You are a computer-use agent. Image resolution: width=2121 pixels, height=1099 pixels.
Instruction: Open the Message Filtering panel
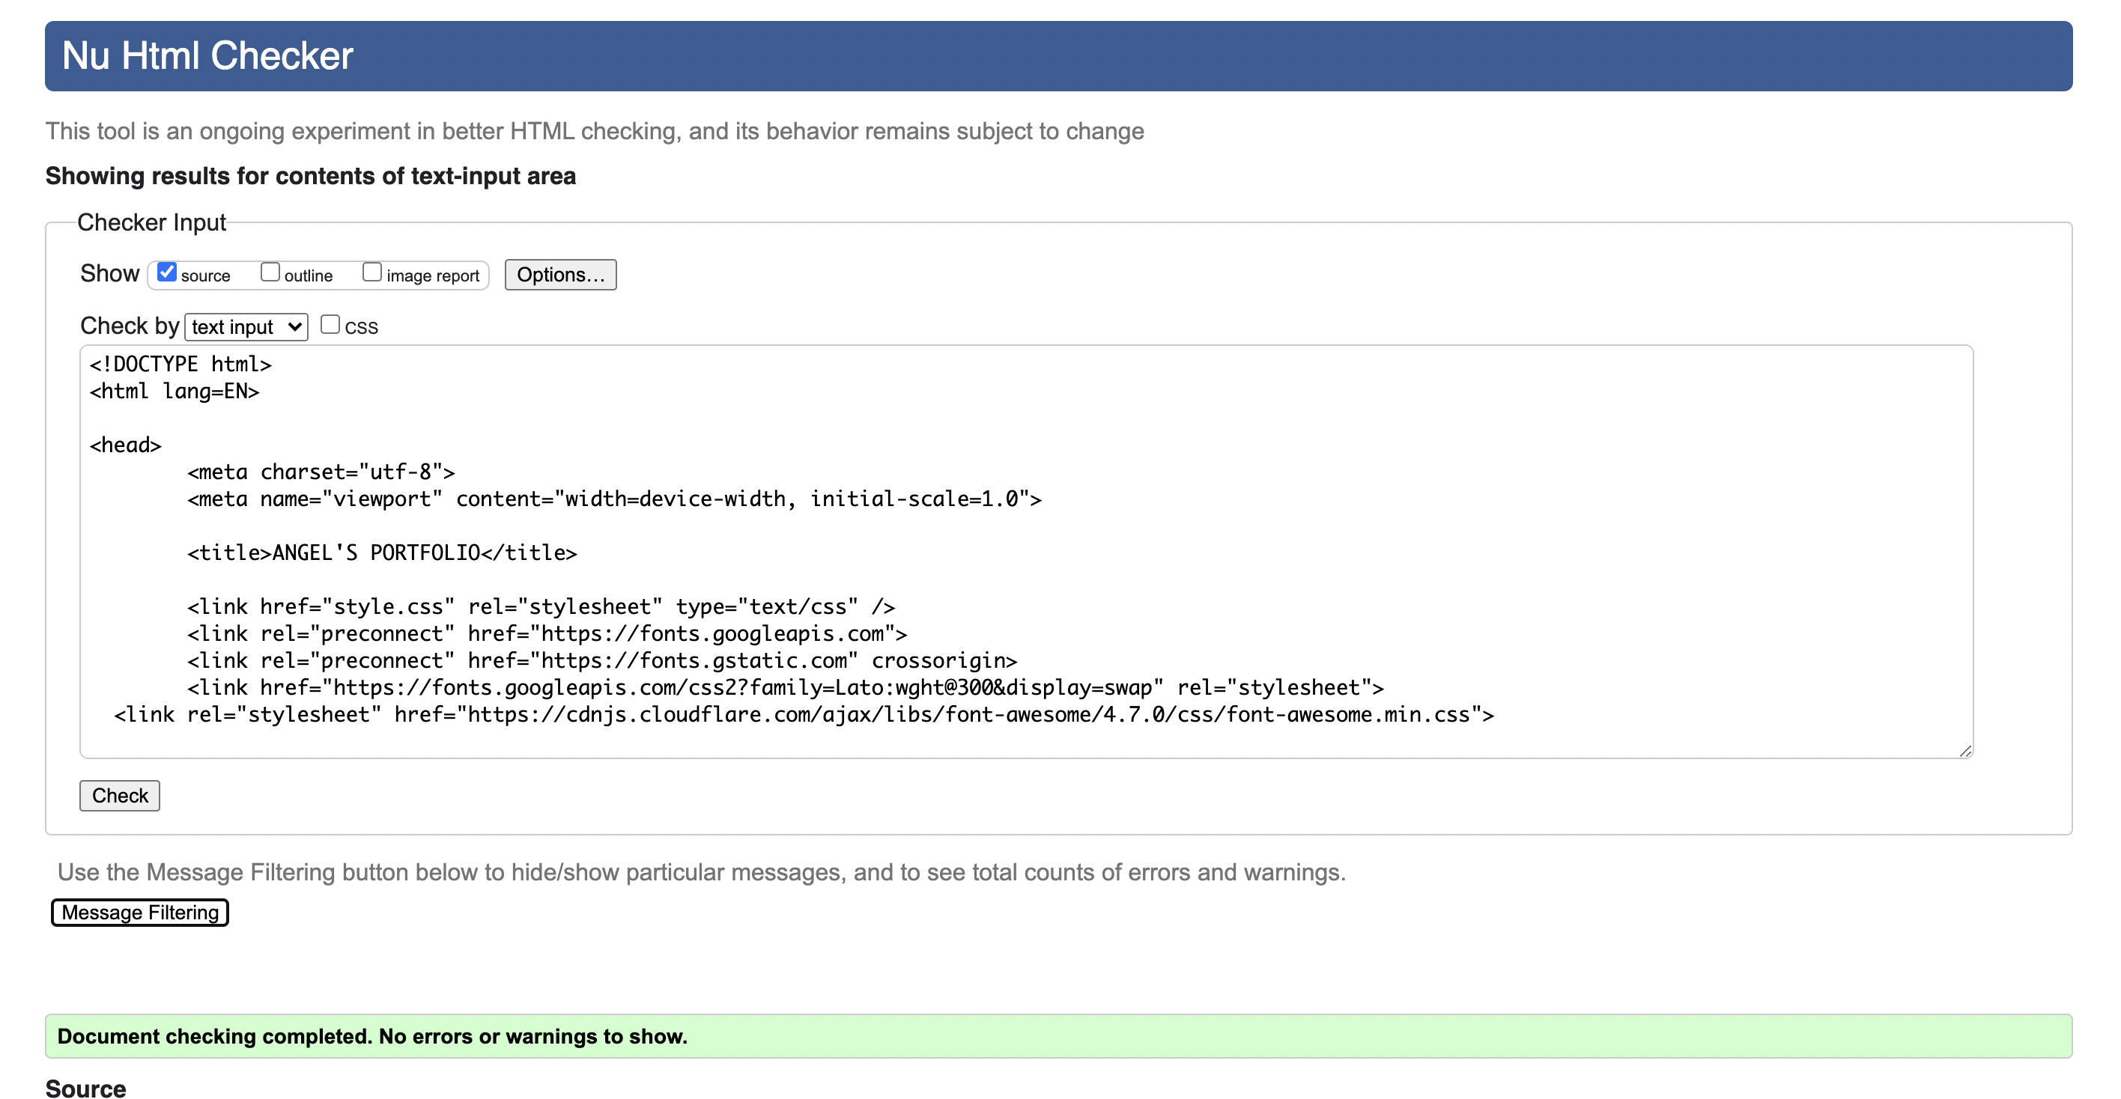[139, 912]
